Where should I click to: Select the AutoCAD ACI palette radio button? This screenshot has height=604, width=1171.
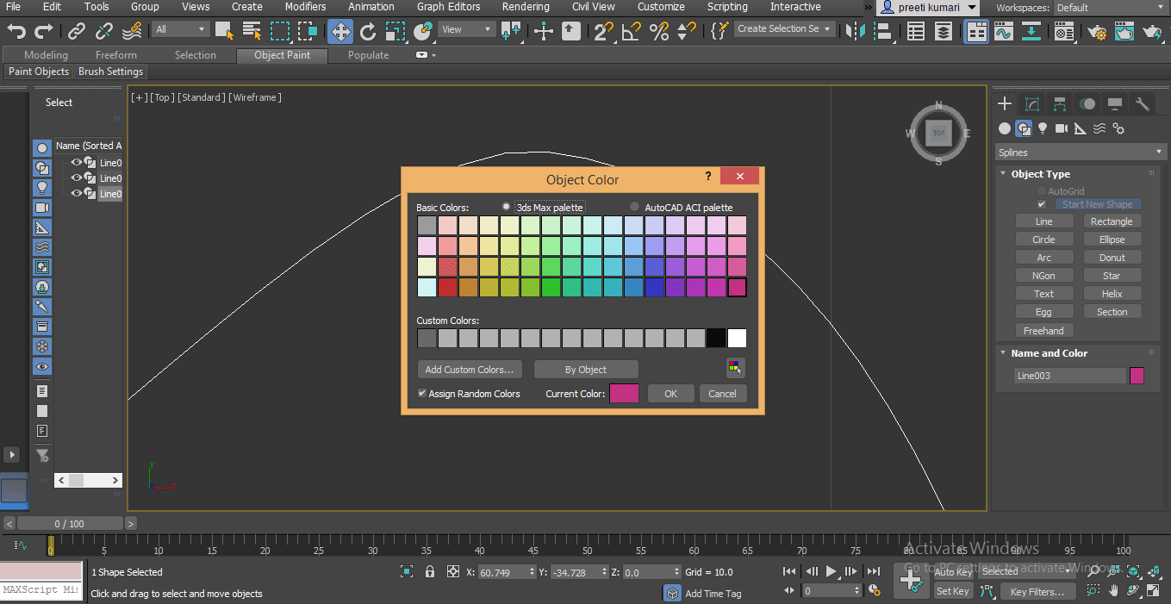coord(634,206)
